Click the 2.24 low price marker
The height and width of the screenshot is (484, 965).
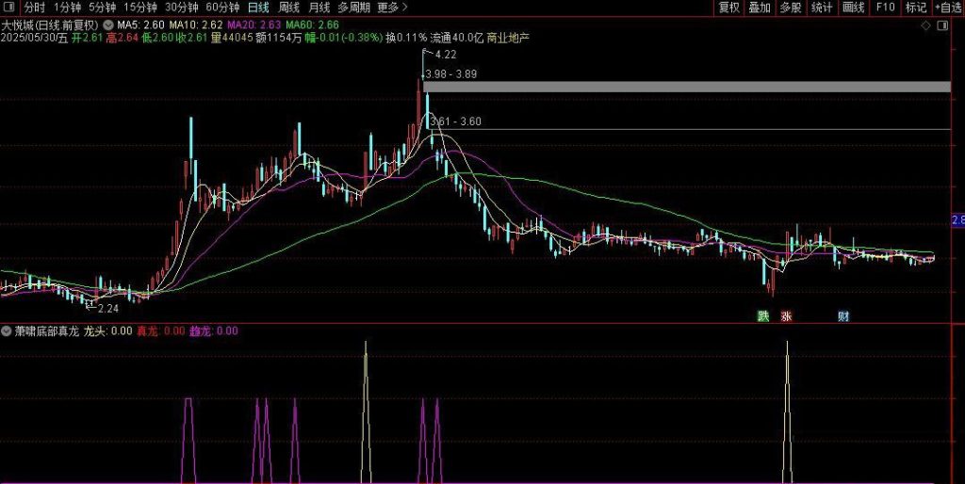click(x=107, y=308)
